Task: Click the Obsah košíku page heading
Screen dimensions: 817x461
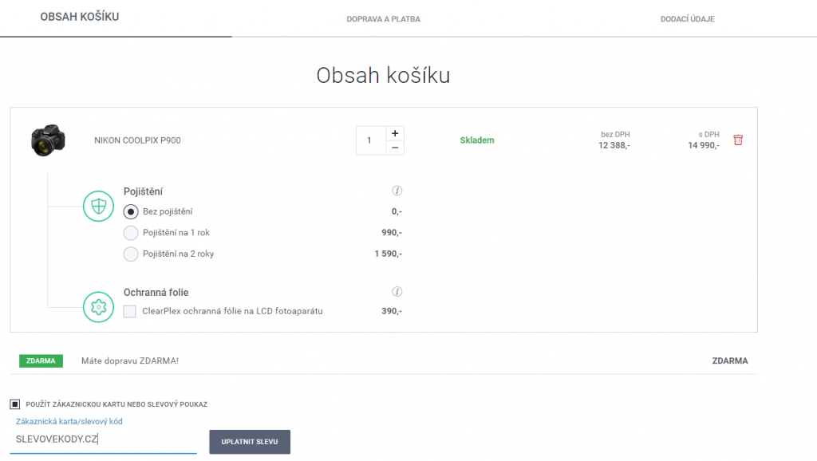Action: tap(384, 76)
